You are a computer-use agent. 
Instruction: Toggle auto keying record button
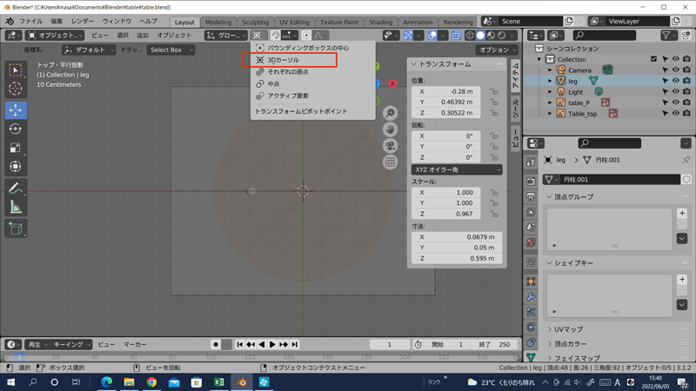216,344
